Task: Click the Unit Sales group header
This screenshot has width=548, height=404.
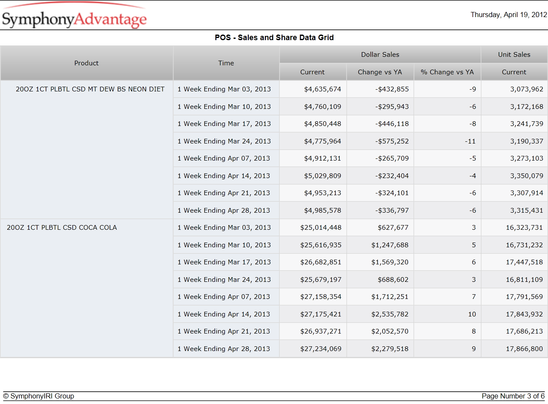Action: click(x=514, y=55)
